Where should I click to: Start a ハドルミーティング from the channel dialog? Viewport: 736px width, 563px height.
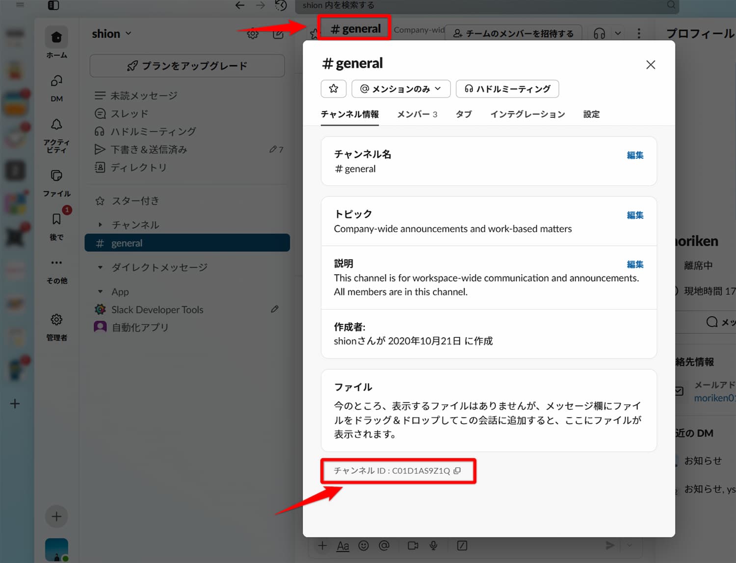(x=507, y=89)
